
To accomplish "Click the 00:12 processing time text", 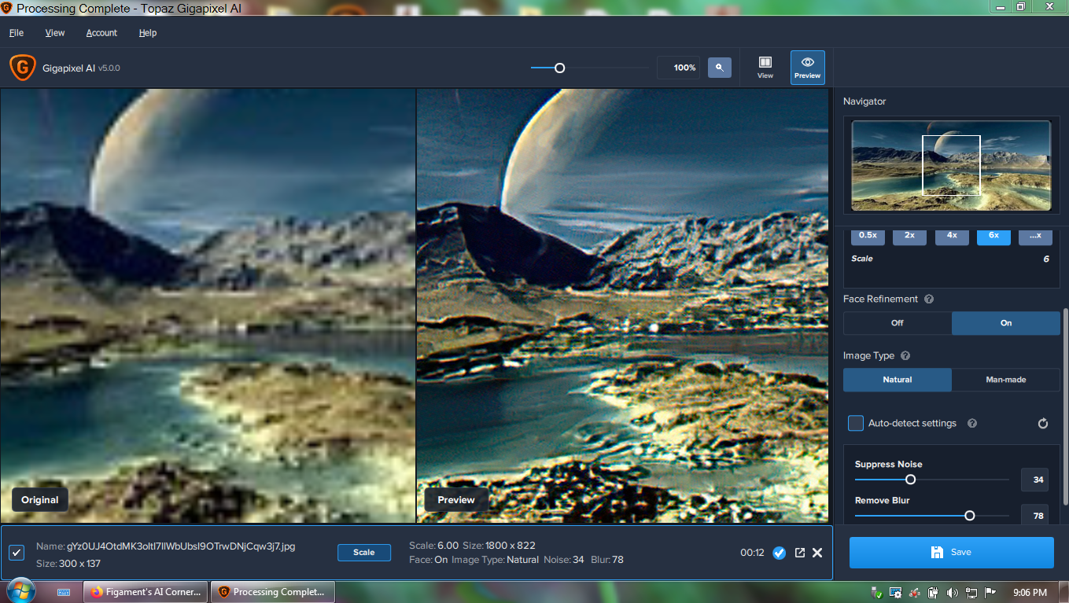I will pyautogui.click(x=752, y=553).
